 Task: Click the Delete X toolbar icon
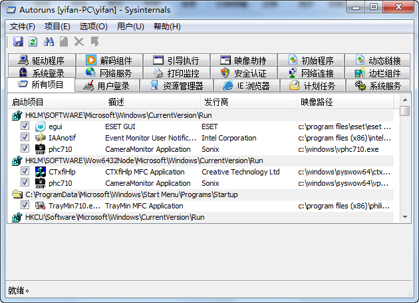(79, 41)
